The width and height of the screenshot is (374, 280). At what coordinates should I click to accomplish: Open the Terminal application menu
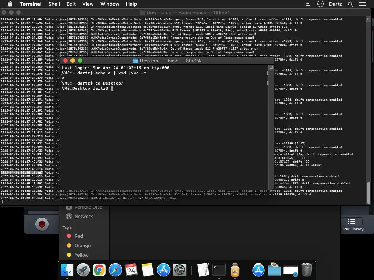31,4
